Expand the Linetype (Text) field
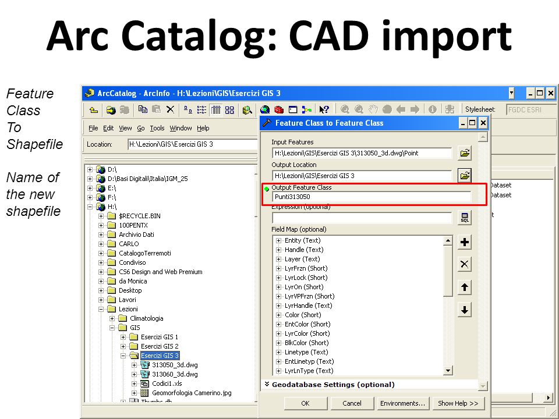This screenshot has width=559, height=419. (279, 353)
